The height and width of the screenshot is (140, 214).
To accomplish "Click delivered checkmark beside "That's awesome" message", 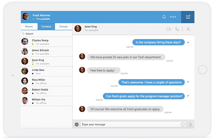I will pos(188,82).
